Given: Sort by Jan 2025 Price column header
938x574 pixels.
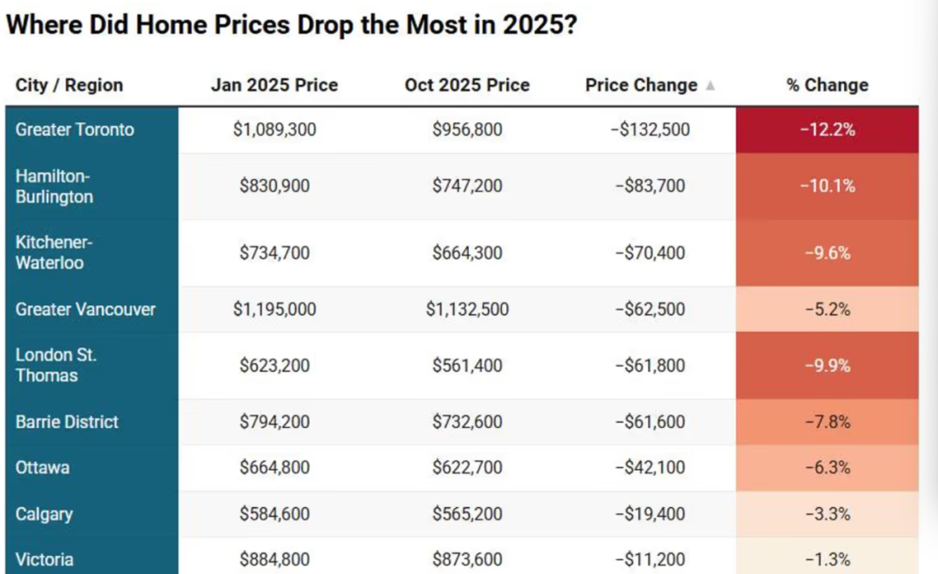Looking at the screenshot, I should click(x=274, y=85).
